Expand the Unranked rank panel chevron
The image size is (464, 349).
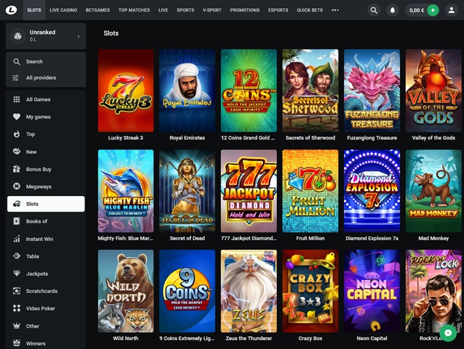tap(78, 36)
